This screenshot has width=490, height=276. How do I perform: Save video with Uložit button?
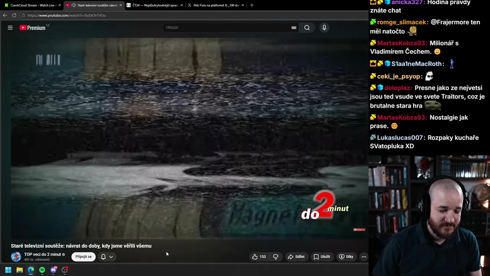[322, 257]
